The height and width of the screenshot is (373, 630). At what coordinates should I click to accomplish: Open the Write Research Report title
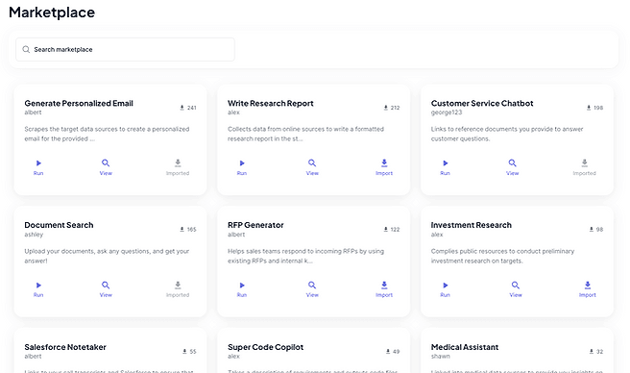coord(271,104)
